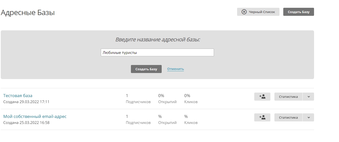
Task: View Статистика for Тестовая база
Action: click(288, 97)
